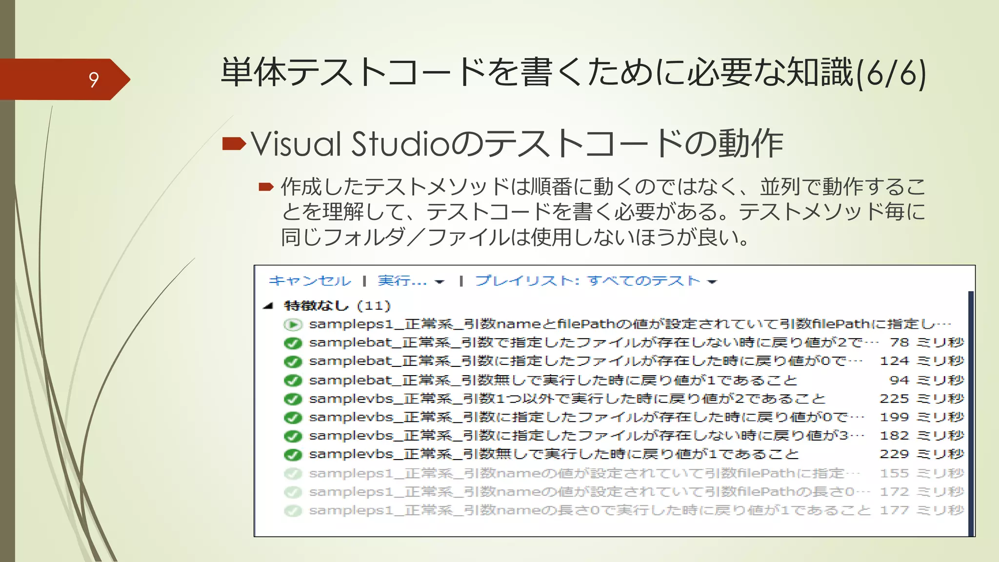Select test samplevbs 引数無しで実行した時に戻り値が1であること
The width and height of the screenshot is (999, 562).
[x=554, y=454]
